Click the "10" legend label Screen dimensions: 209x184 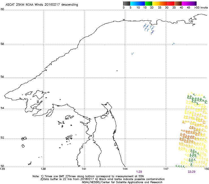tap(138, 8)
